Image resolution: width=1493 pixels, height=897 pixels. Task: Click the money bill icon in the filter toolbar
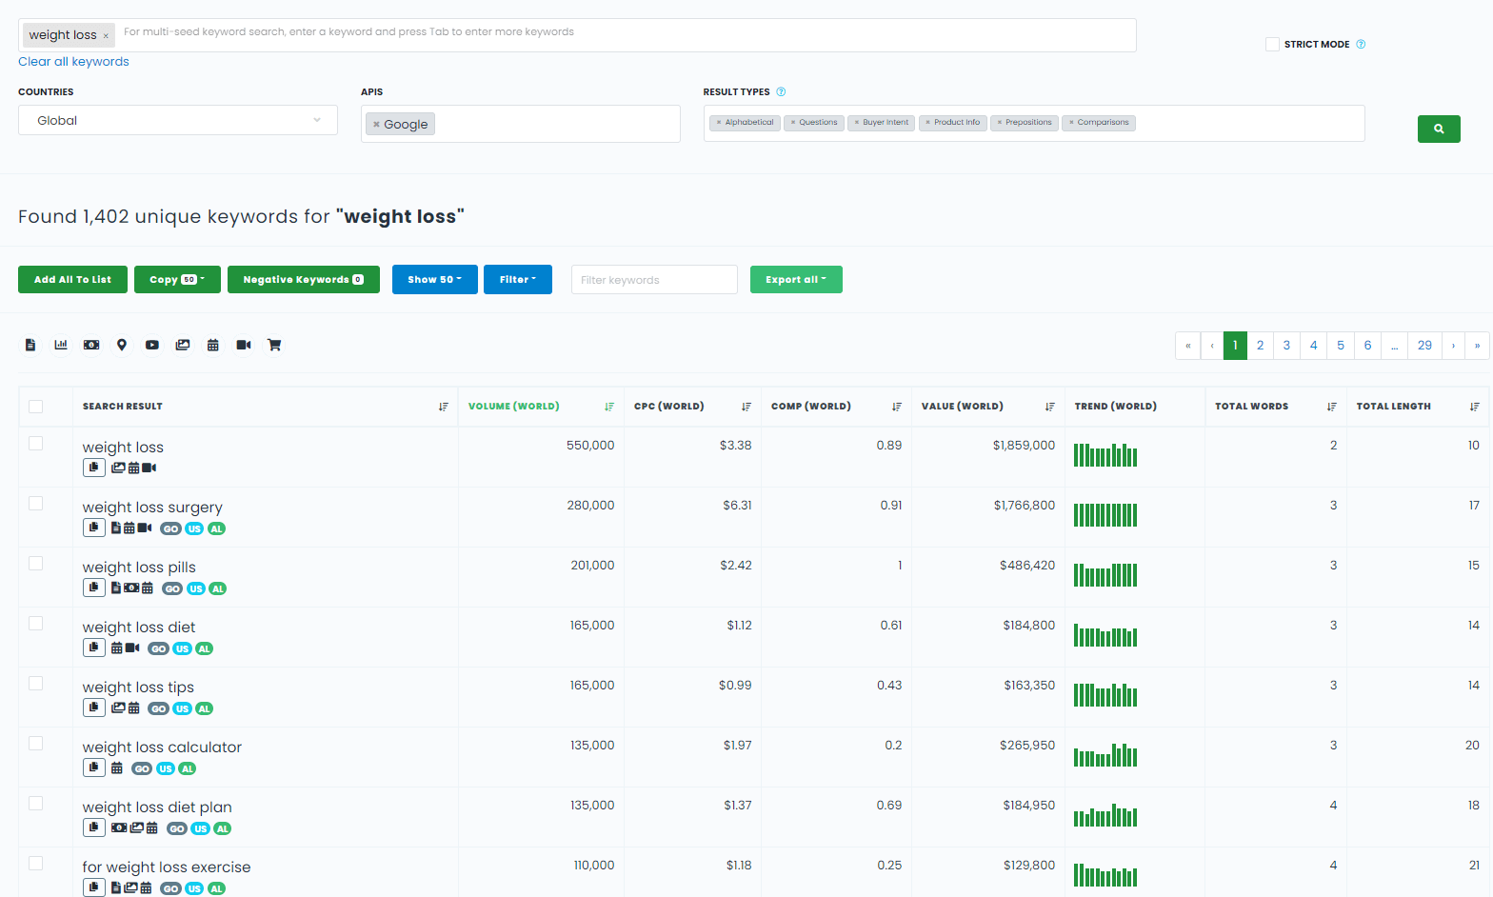(91, 345)
